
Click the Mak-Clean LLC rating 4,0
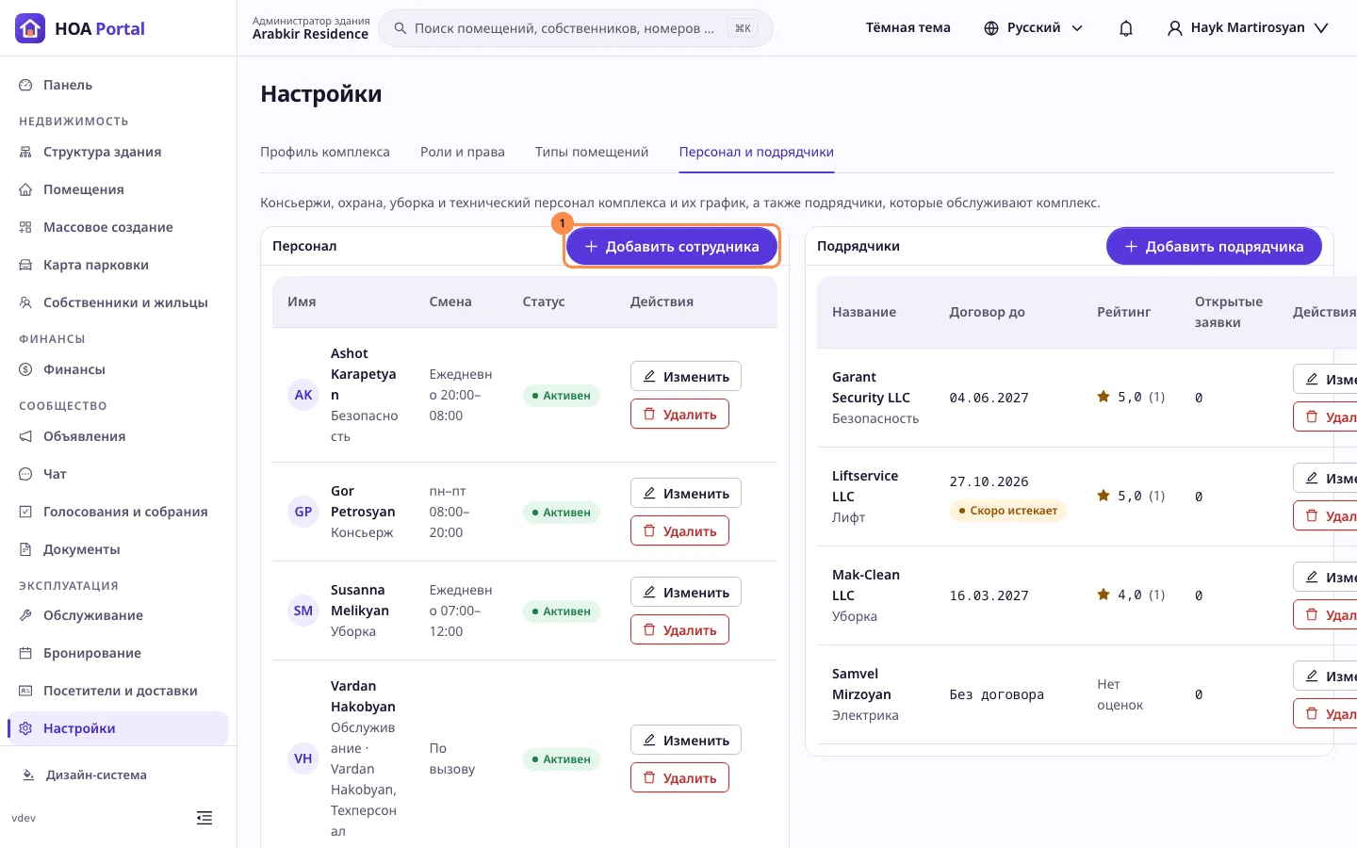[1131, 595]
